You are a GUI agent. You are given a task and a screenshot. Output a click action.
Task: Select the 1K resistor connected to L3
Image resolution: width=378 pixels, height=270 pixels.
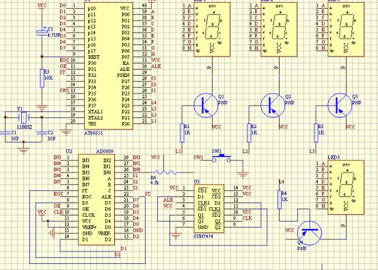point(316,133)
